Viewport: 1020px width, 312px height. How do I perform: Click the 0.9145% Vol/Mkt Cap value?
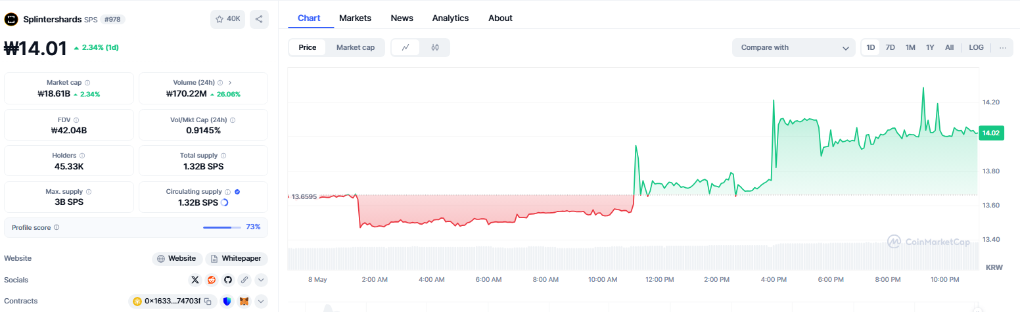[204, 130]
